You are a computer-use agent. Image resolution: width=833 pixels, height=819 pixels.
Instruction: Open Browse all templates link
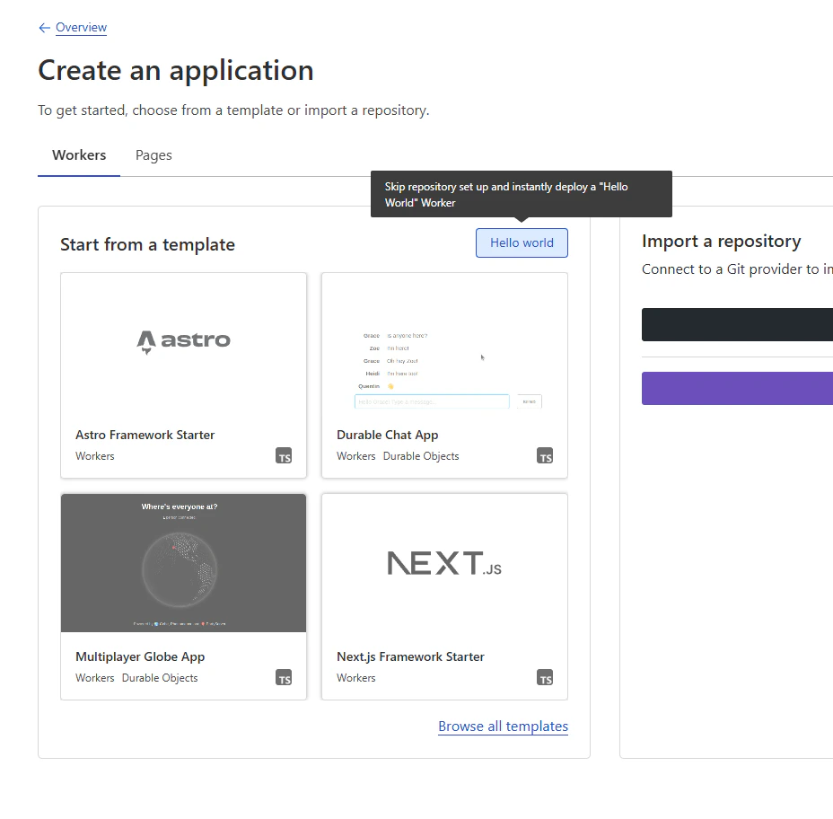[503, 726]
